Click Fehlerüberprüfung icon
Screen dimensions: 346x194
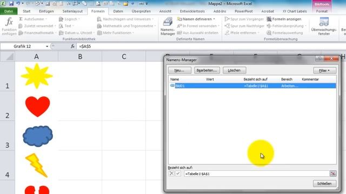(x=269, y=26)
